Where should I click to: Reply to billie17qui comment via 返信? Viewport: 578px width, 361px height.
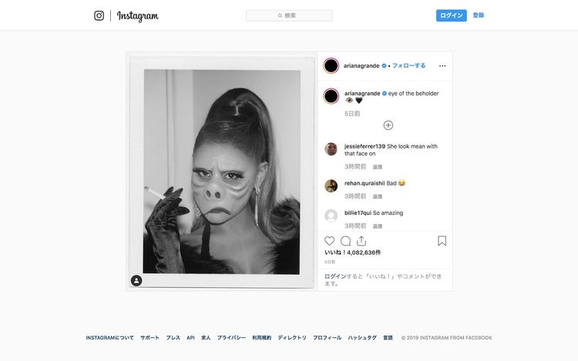pos(378,226)
